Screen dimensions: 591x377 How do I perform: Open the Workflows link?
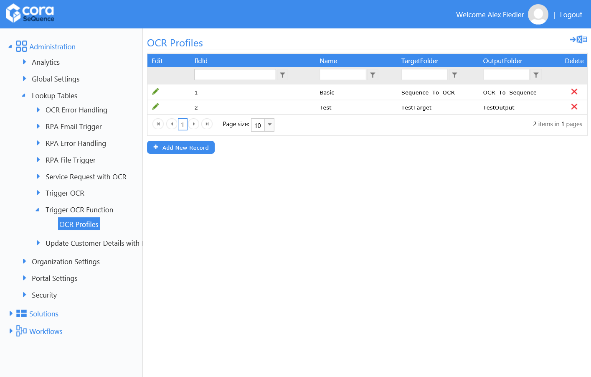(x=46, y=331)
